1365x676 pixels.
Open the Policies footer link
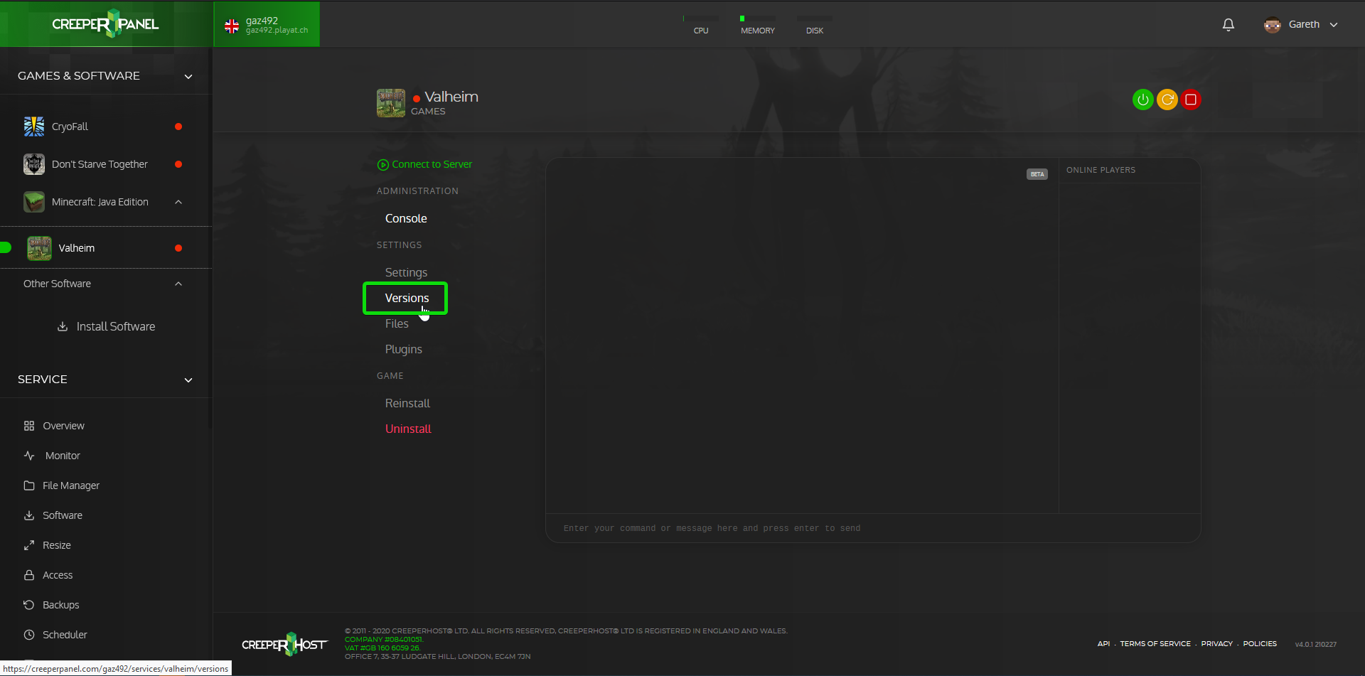tap(1260, 644)
